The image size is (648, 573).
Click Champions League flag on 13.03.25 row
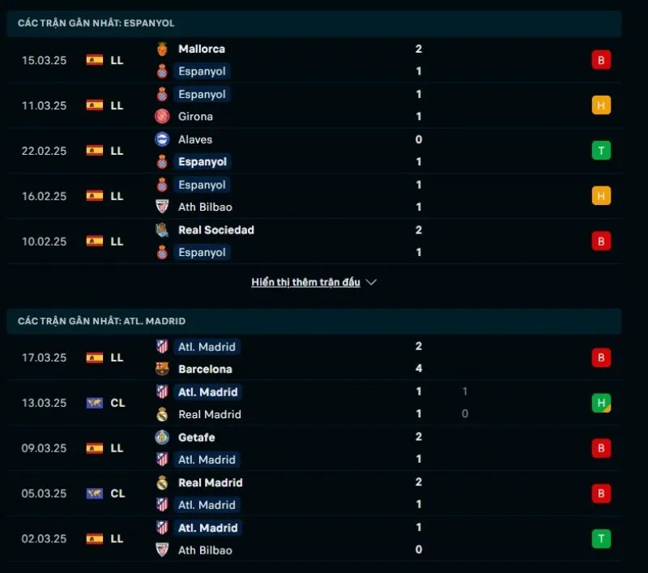[95, 403]
